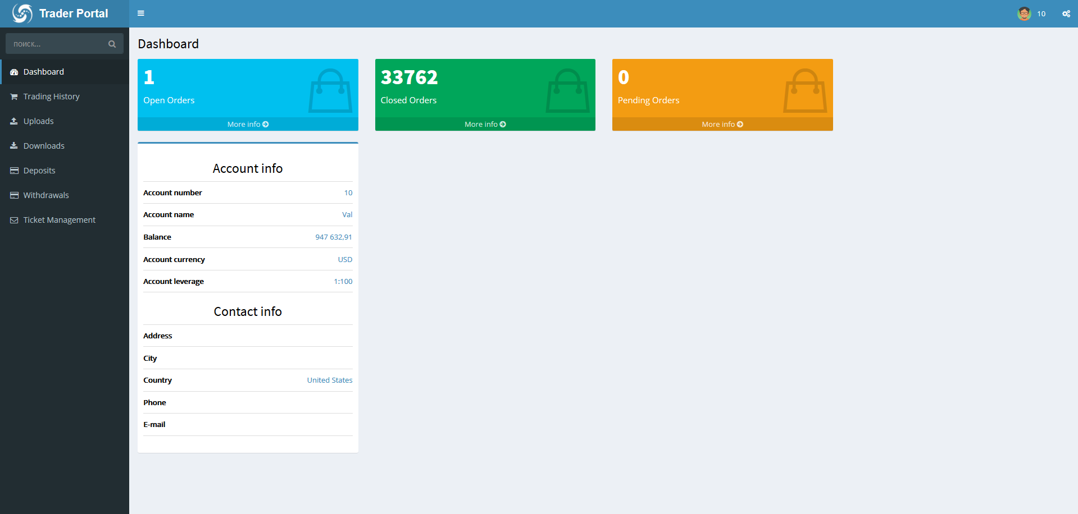Click the account balance value 947 632,91
1078x514 pixels.
[x=334, y=237]
